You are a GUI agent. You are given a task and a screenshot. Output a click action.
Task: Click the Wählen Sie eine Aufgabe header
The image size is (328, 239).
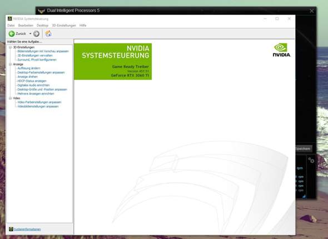[24, 42]
